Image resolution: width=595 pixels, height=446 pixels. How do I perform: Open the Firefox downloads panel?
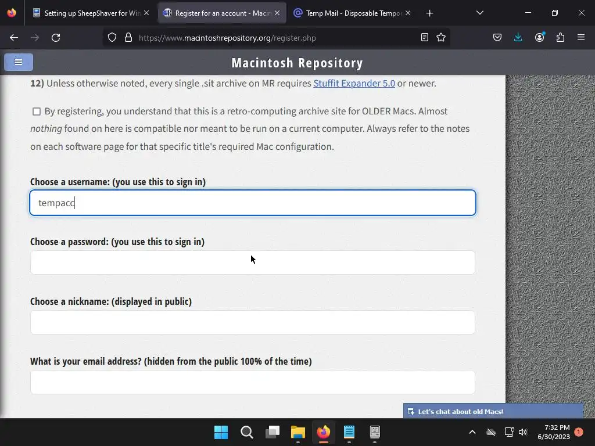tap(518, 37)
